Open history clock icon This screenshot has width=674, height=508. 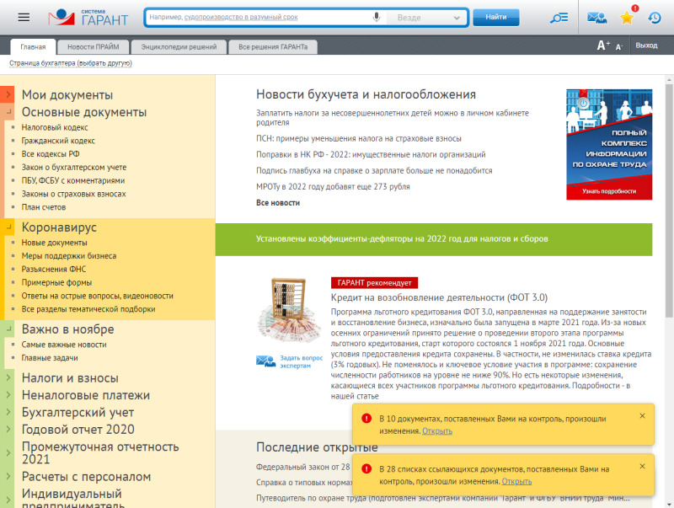[655, 18]
